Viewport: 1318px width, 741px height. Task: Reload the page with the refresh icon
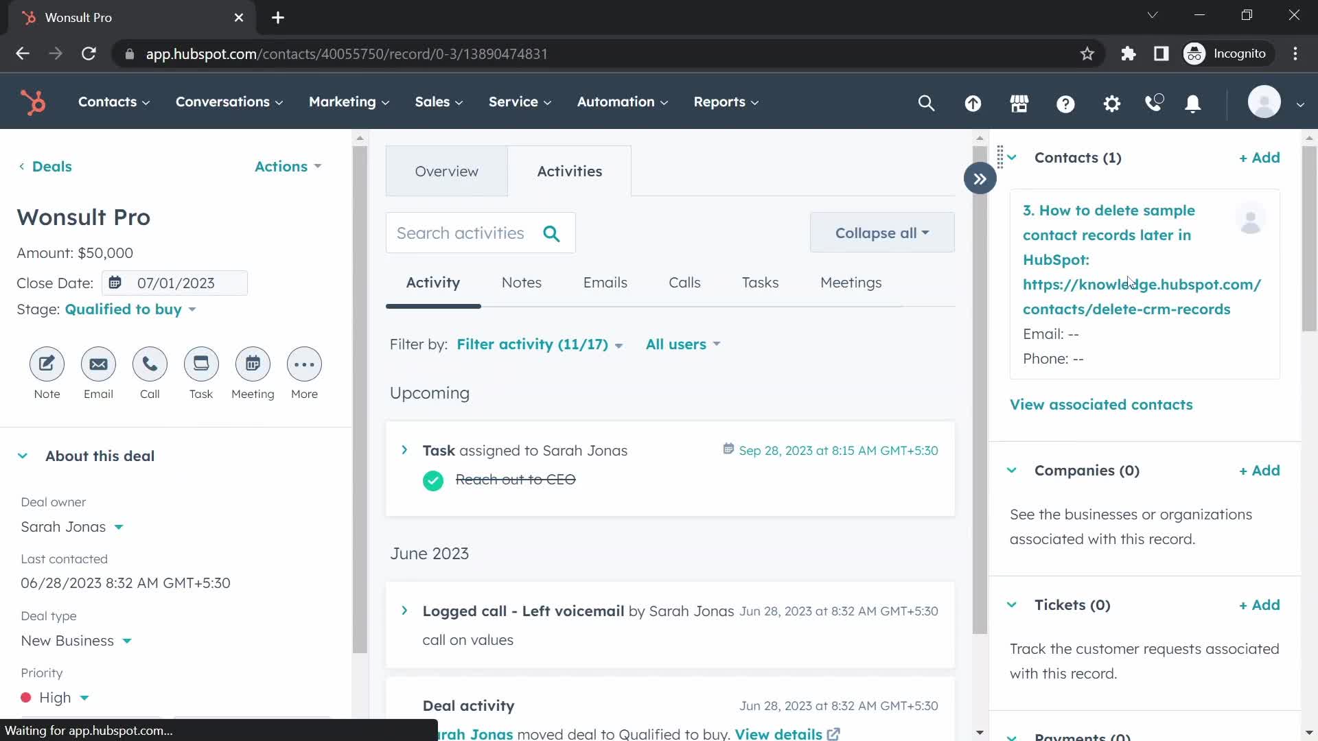(x=89, y=54)
